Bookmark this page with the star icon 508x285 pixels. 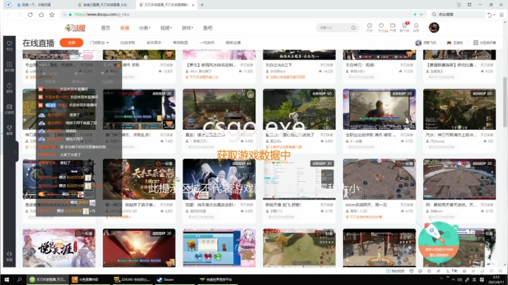[x=52, y=15]
